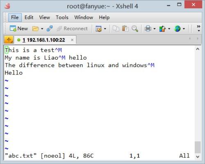The height and width of the screenshot is (164, 205).
Task: Click the connect chain-link icon
Action: click(x=50, y=29)
